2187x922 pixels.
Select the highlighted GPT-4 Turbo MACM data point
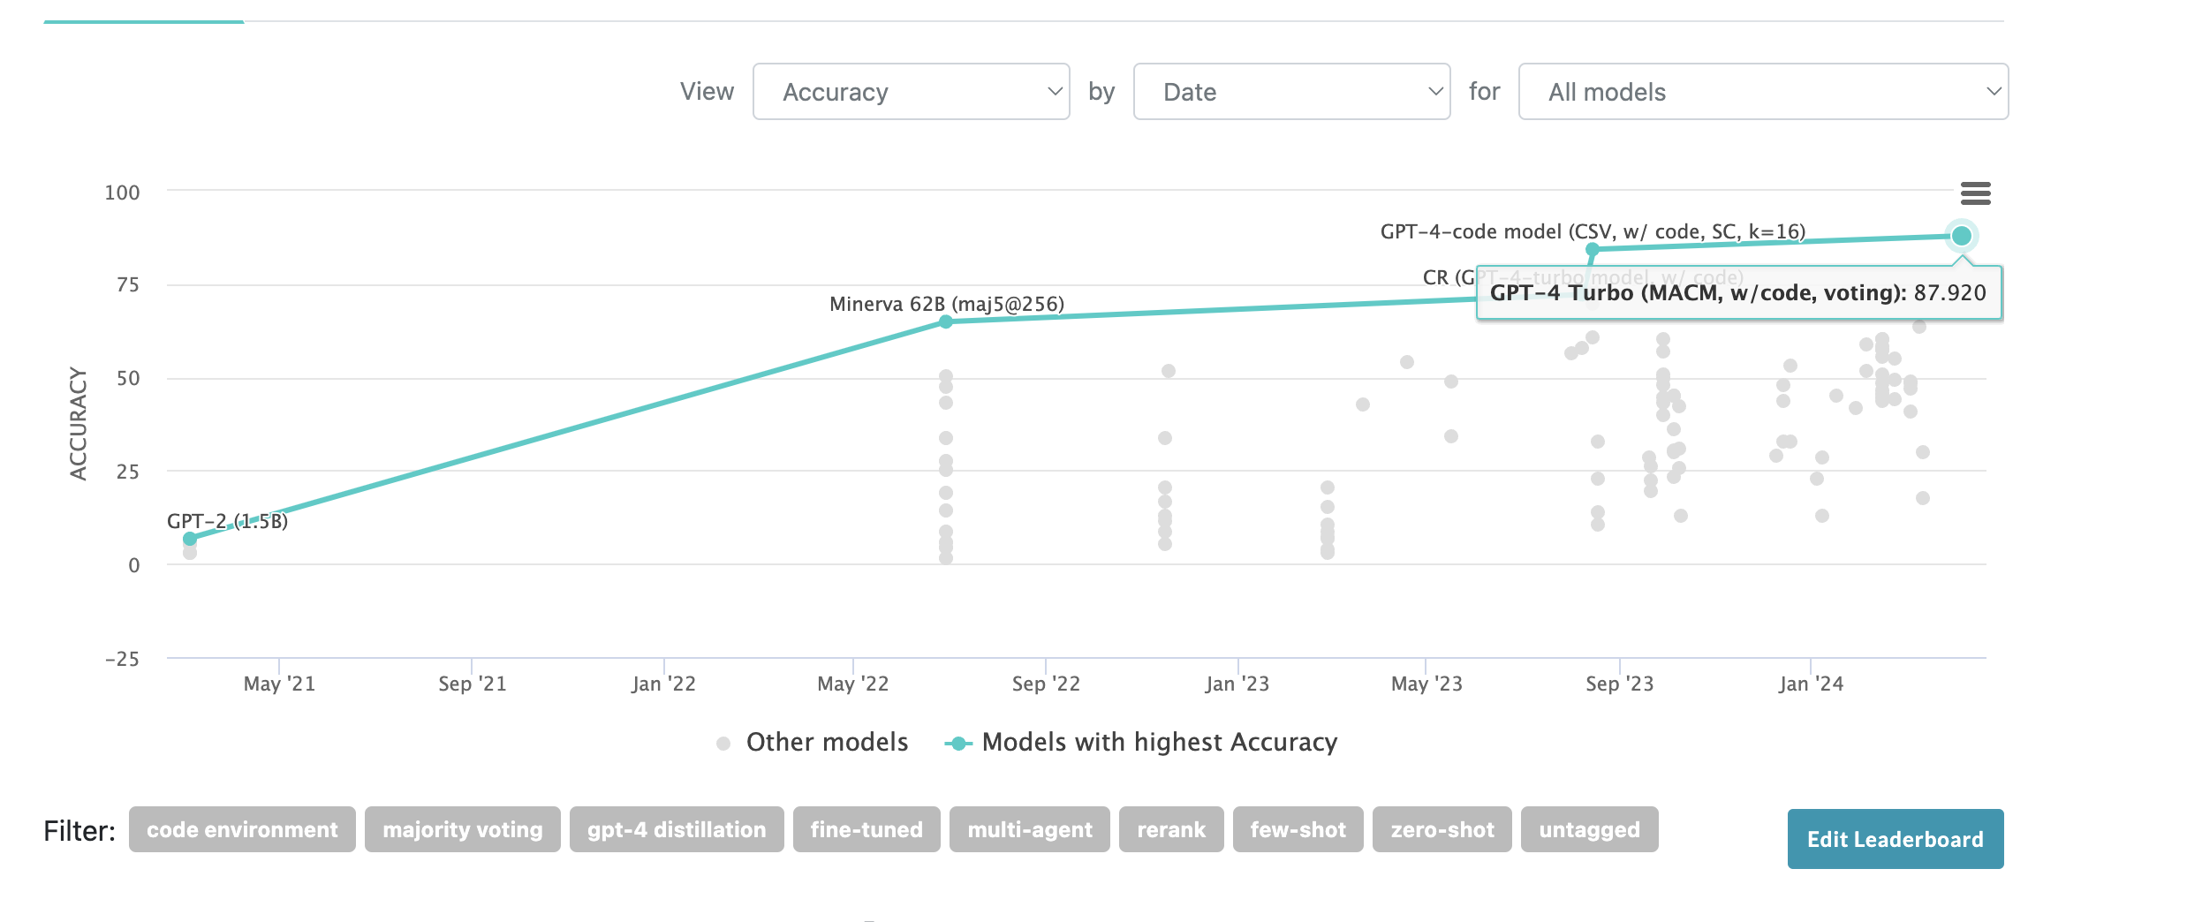tap(1962, 236)
